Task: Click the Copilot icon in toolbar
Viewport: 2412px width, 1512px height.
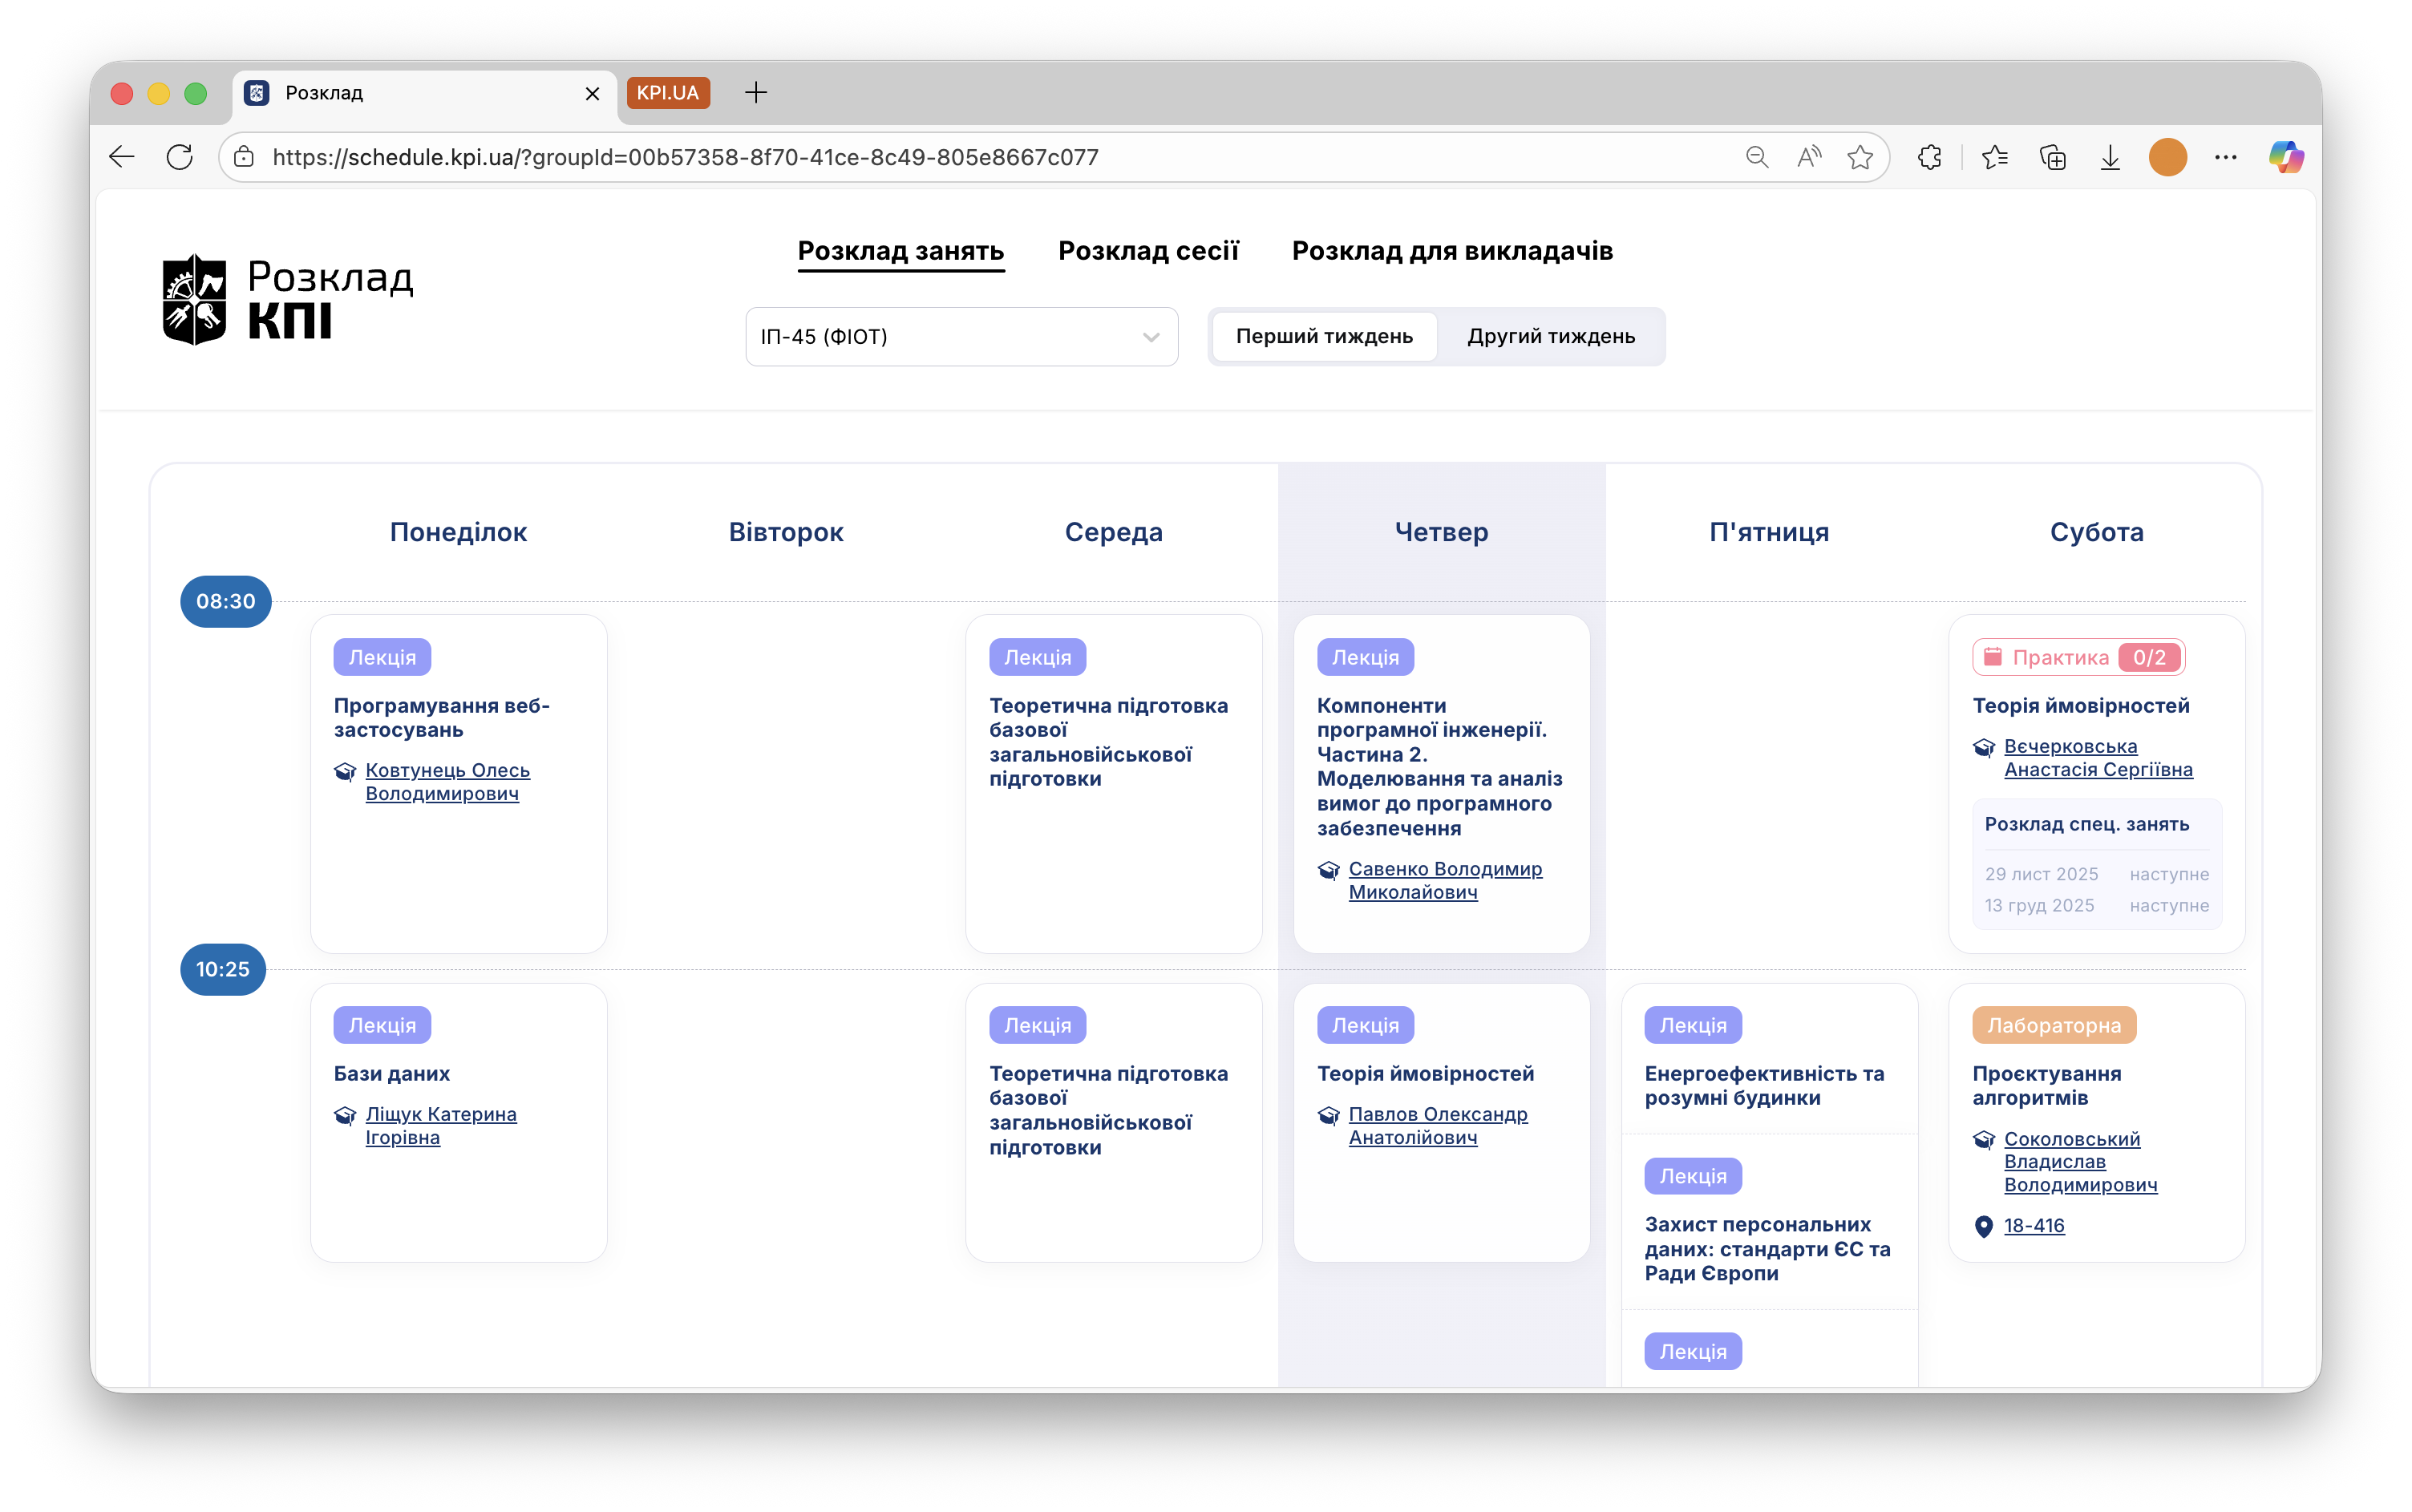Action: [2286, 157]
